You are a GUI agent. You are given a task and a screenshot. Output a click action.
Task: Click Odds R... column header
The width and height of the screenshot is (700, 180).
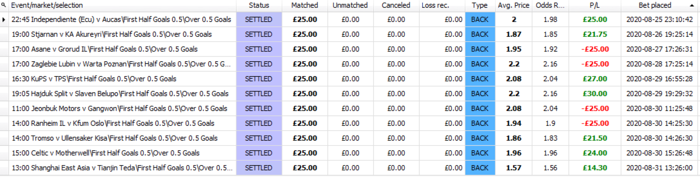point(550,5)
